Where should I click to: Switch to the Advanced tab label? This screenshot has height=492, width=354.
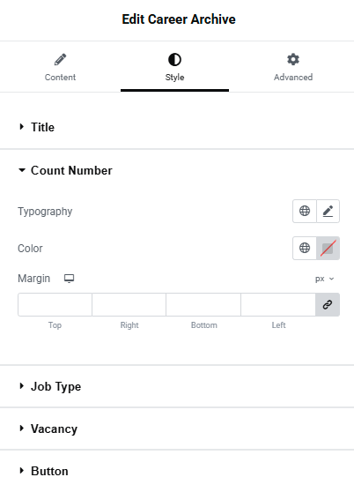click(293, 78)
